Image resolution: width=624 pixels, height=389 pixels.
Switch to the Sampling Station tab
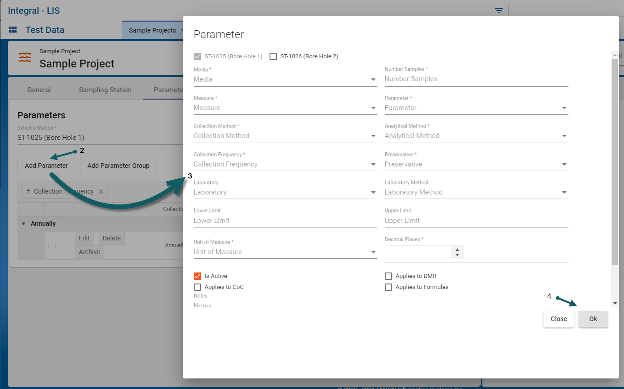coord(105,90)
